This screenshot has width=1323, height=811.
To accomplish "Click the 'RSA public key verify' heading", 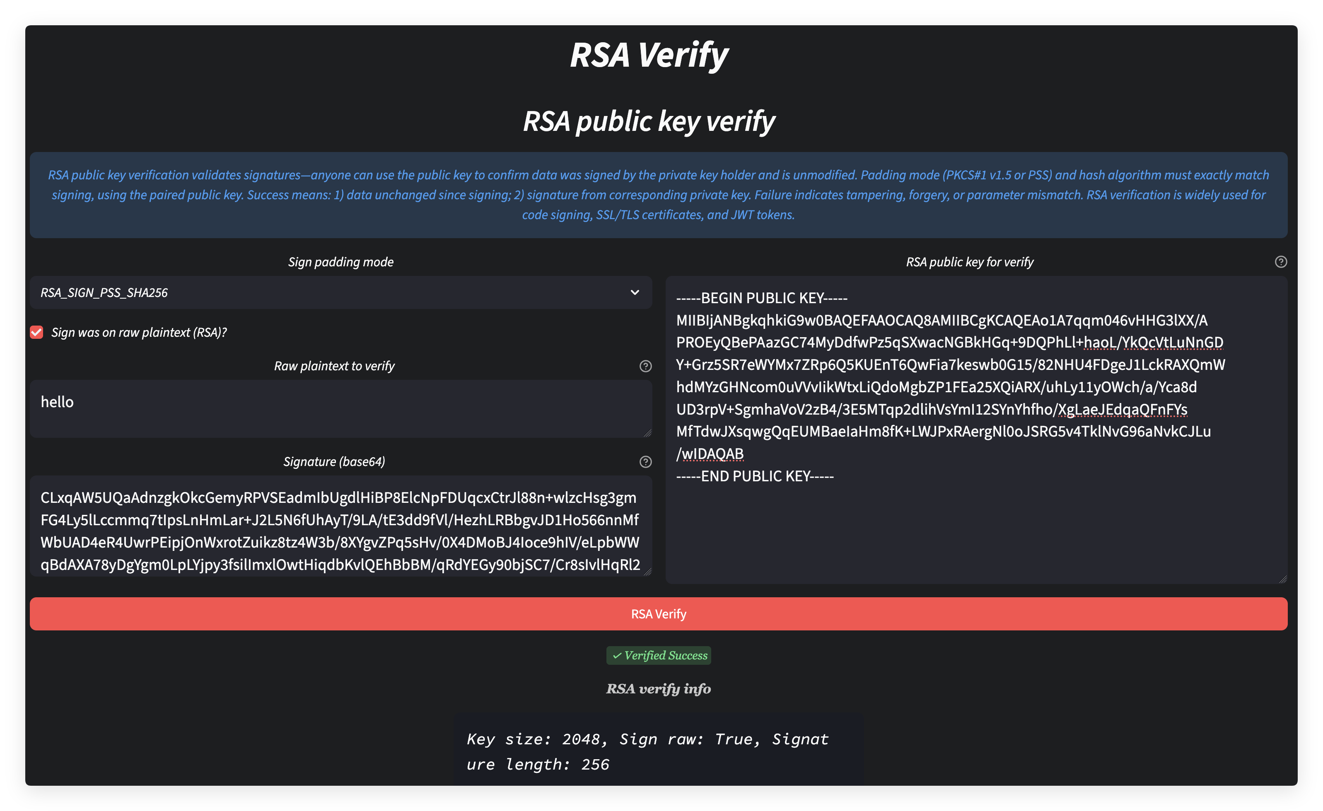I will point(649,121).
